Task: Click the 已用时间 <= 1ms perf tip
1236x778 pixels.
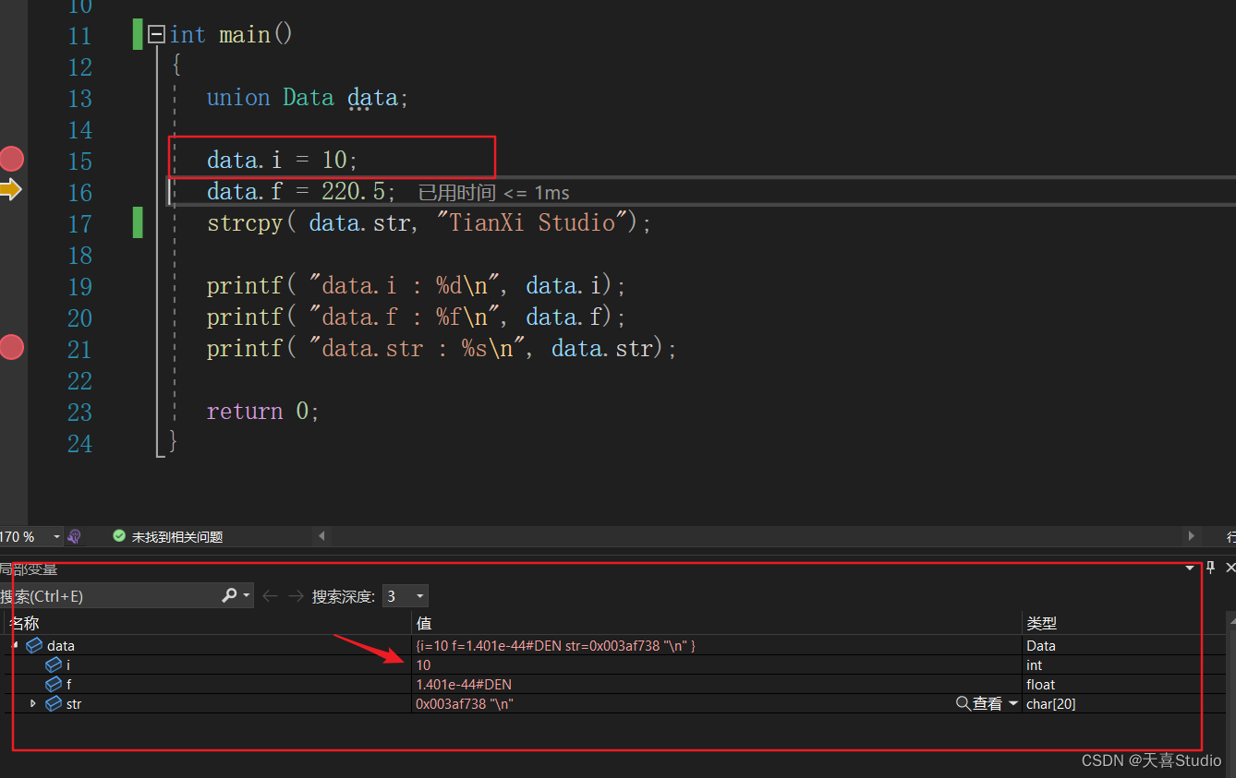Action: coord(493,192)
